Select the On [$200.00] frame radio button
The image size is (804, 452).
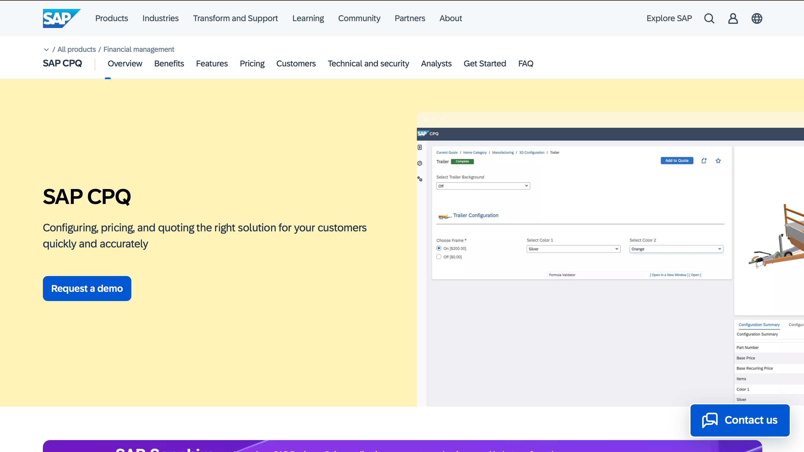(x=439, y=248)
